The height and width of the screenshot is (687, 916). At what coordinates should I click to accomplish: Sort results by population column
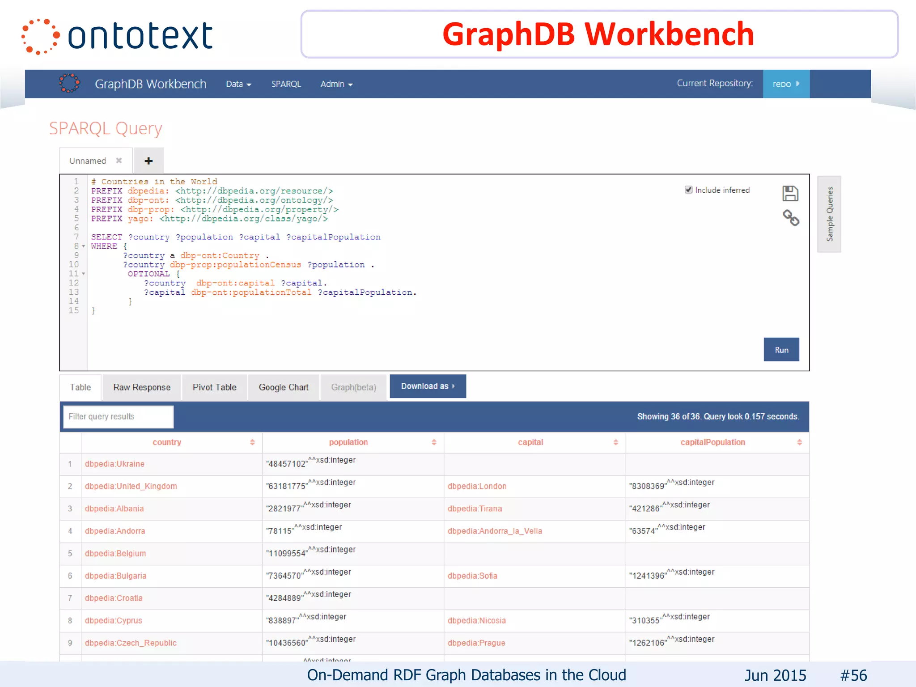coord(434,442)
